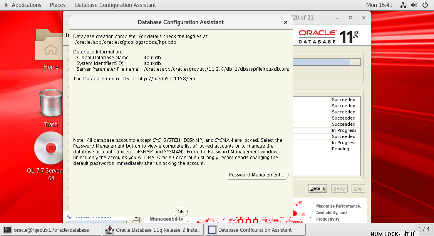Click the NUM LOCK indicator text
This screenshot has height=236, width=434.
click(x=393, y=234)
